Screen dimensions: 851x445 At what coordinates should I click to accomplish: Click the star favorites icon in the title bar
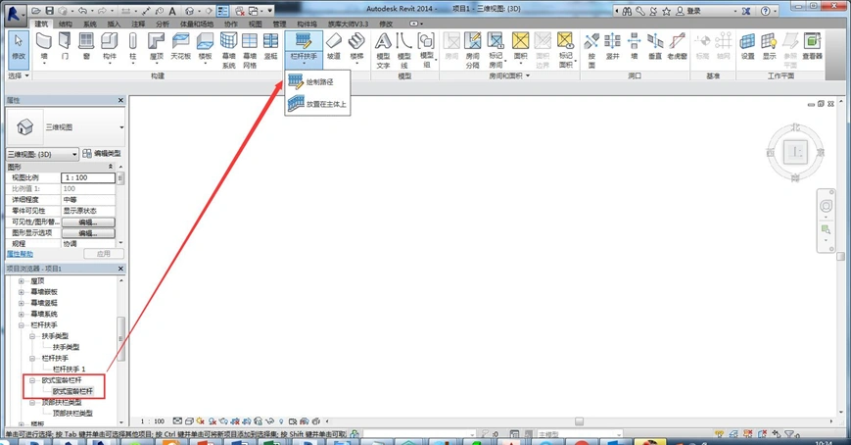pyautogui.click(x=667, y=11)
